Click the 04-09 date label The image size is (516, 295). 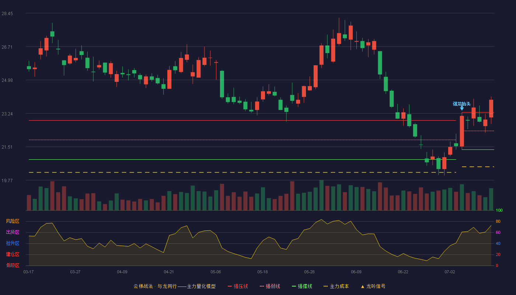click(x=122, y=272)
